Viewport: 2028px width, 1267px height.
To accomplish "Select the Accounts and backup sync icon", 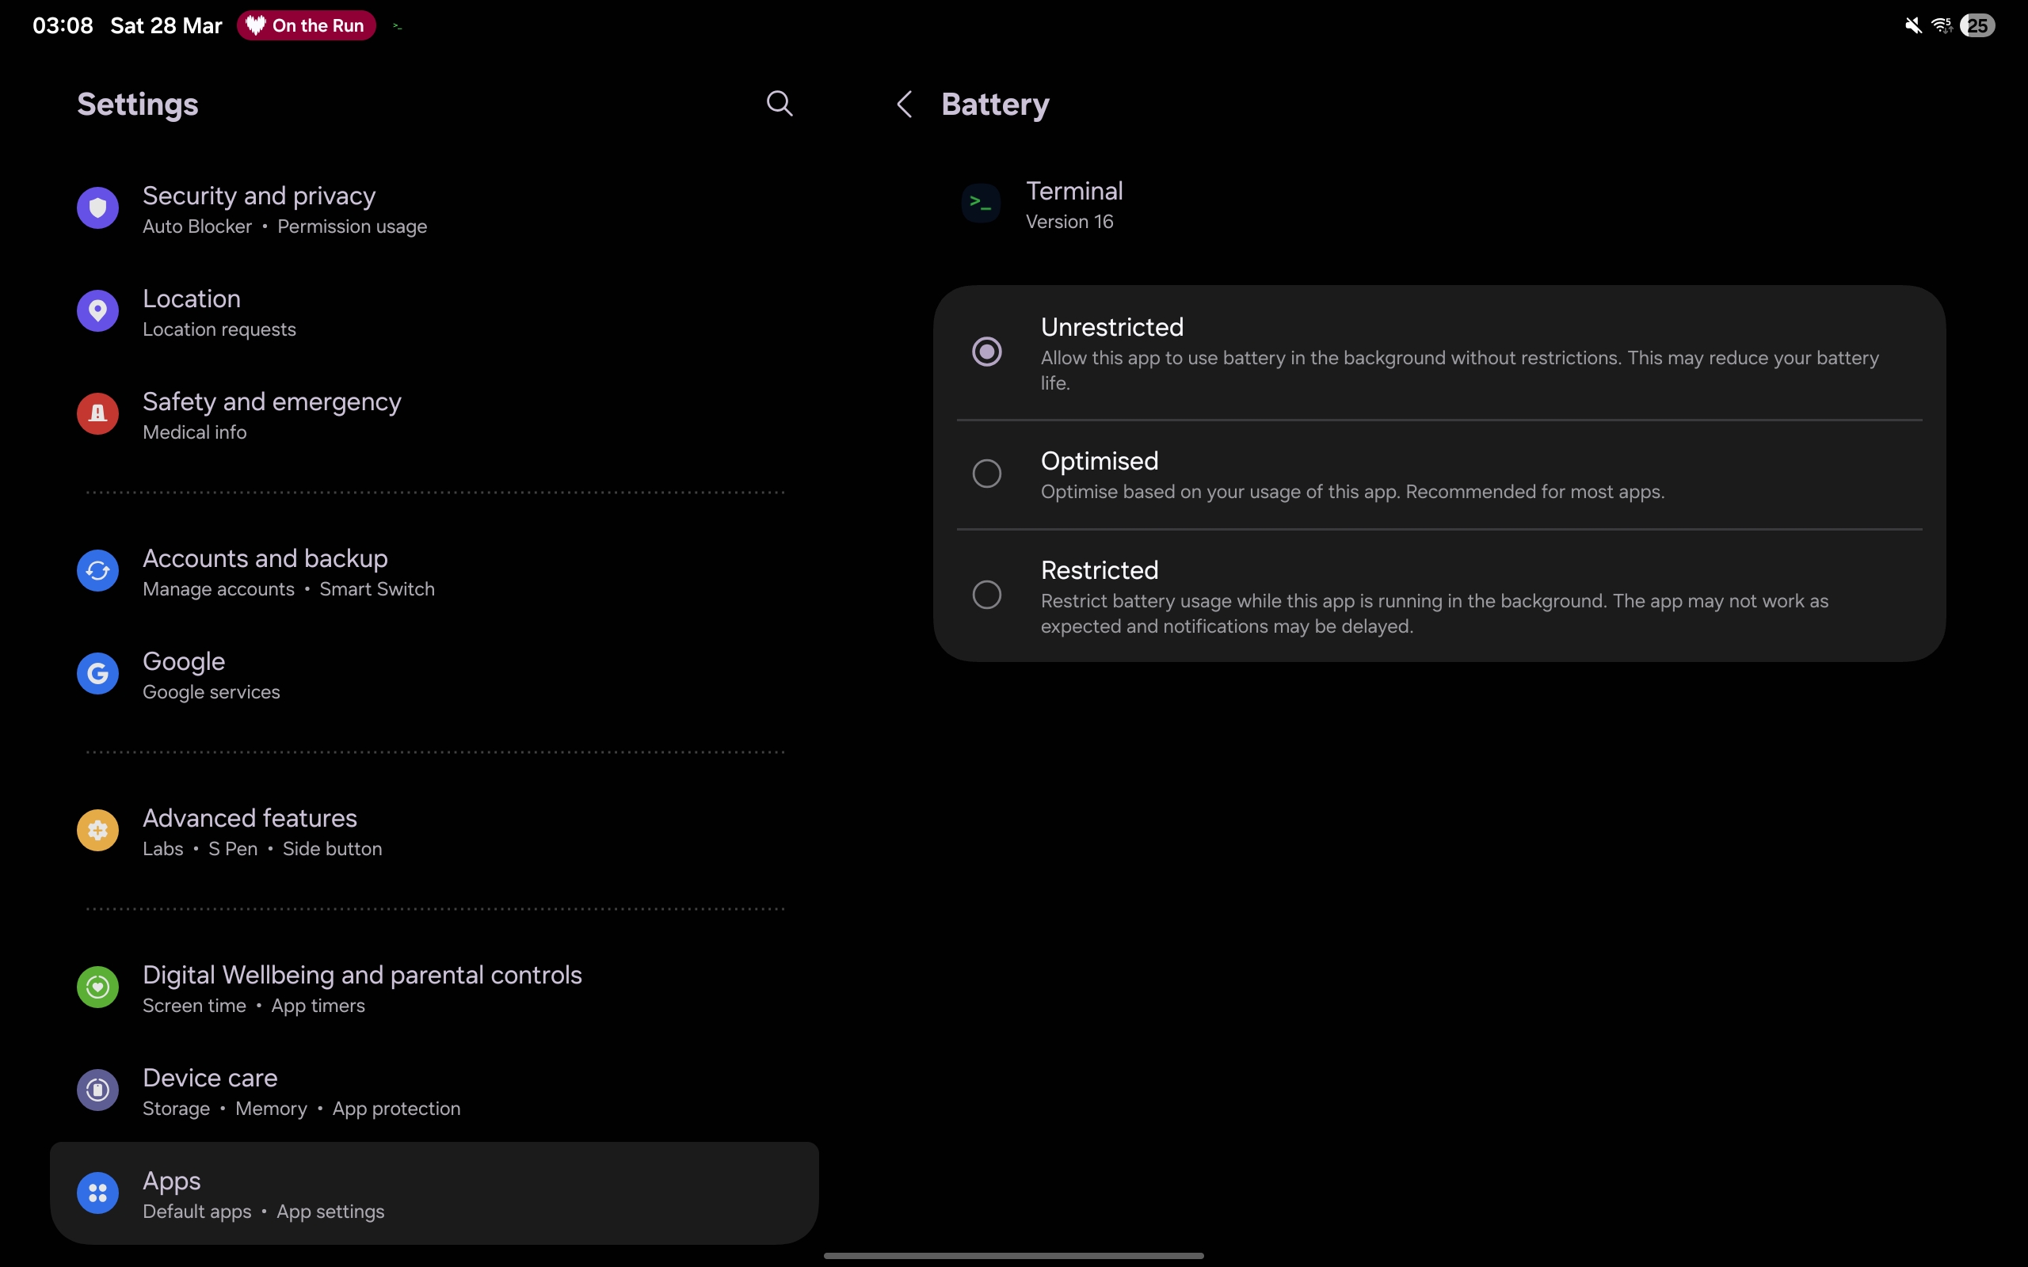I will (x=97, y=571).
